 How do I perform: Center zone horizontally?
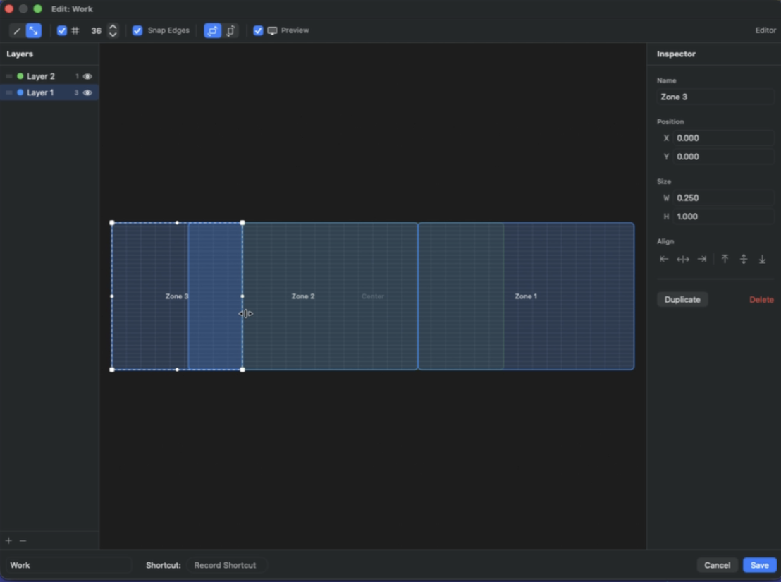pyautogui.click(x=683, y=260)
